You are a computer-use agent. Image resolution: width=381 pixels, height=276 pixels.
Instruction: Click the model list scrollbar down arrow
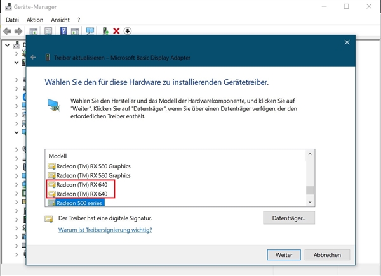point(310,201)
